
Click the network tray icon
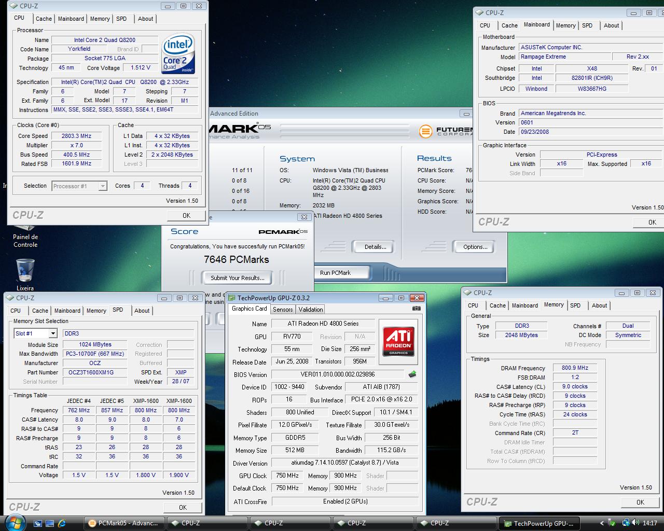pyautogui.click(x=626, y=523)
